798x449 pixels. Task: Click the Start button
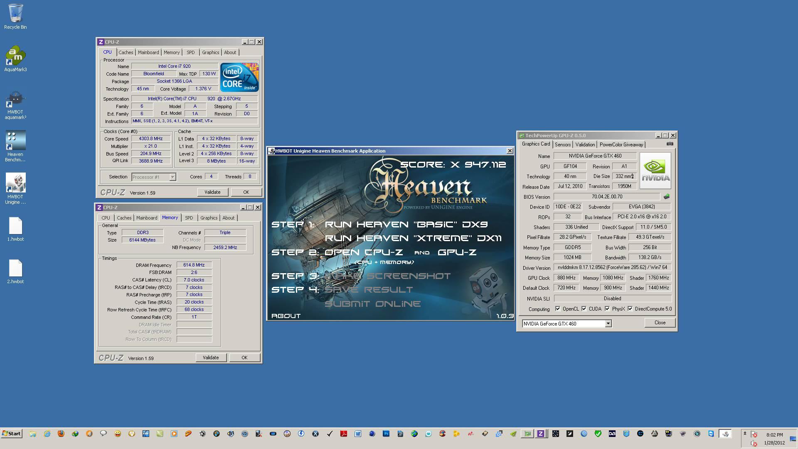click(12, 434)
